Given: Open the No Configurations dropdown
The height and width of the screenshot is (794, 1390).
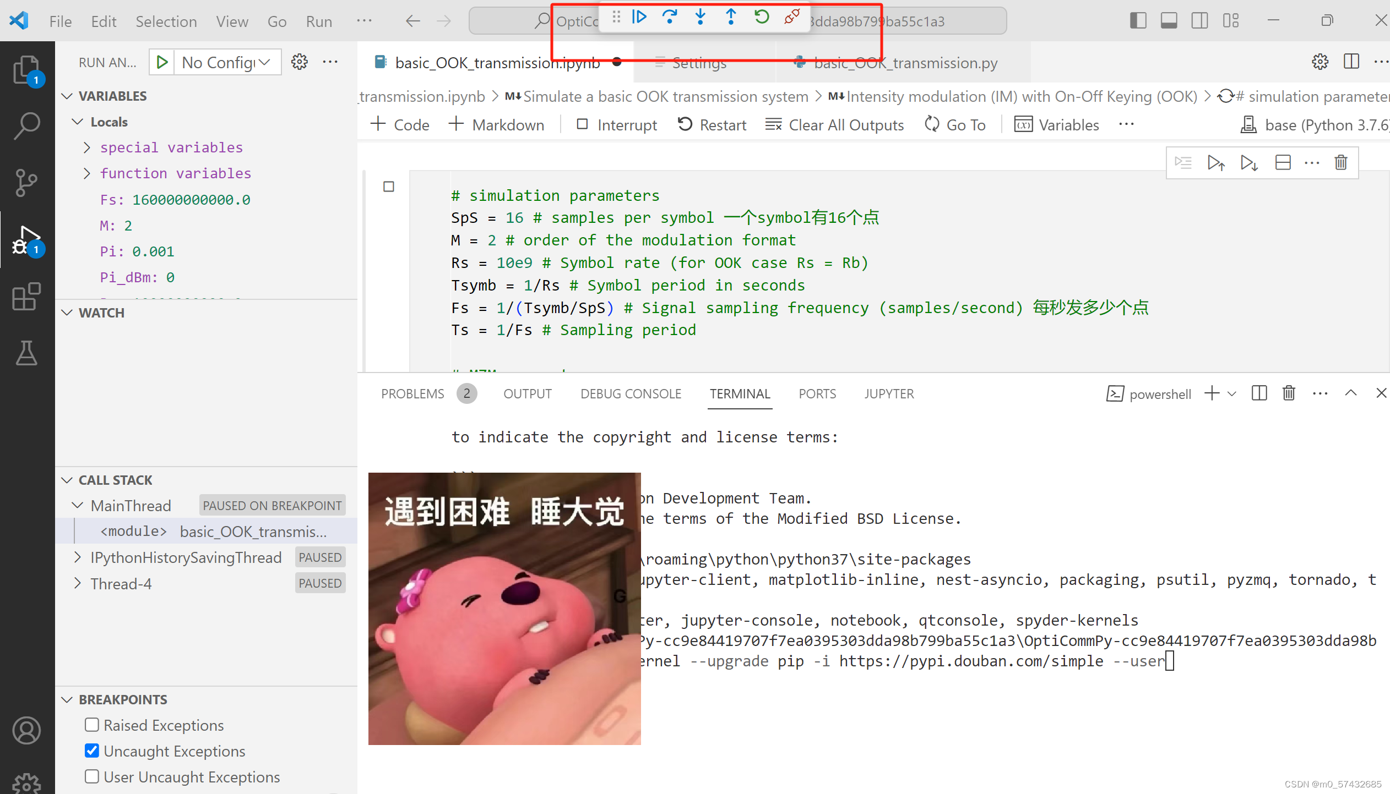Looking at the screenshot, I should coord(226,62).
